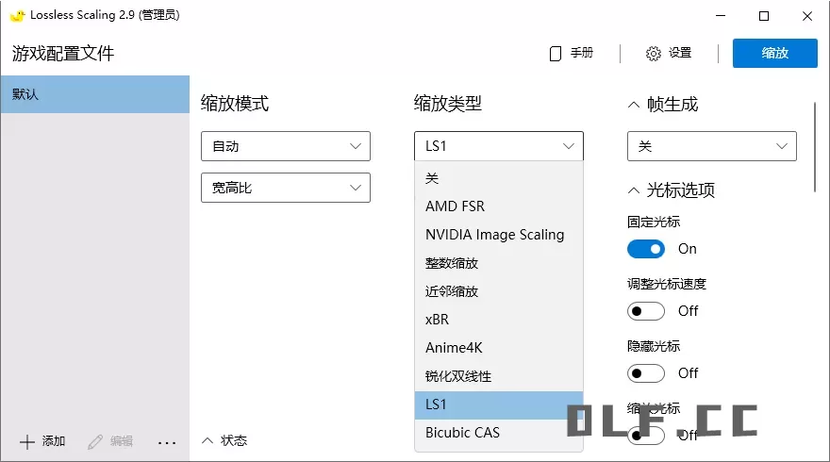Choose Bicubic CAS scaling type
This screenshot has width=830, height=462.
(499, 433)
